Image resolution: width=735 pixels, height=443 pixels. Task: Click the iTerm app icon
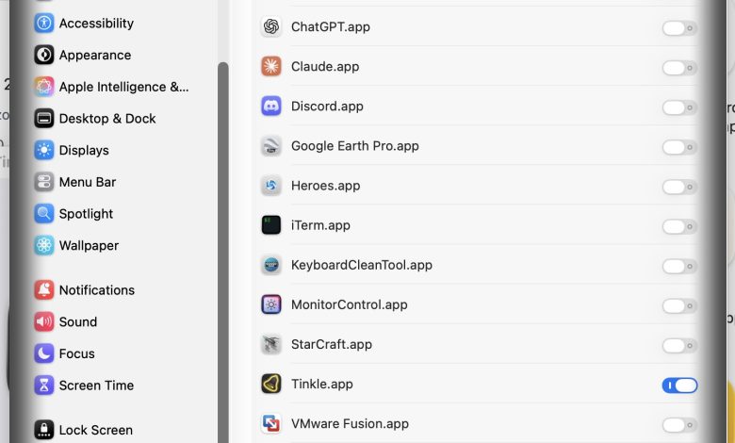pyautogui.click(x=271, y=225)
